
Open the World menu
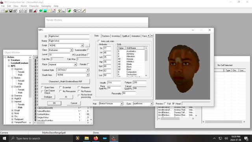click(24, 6)
